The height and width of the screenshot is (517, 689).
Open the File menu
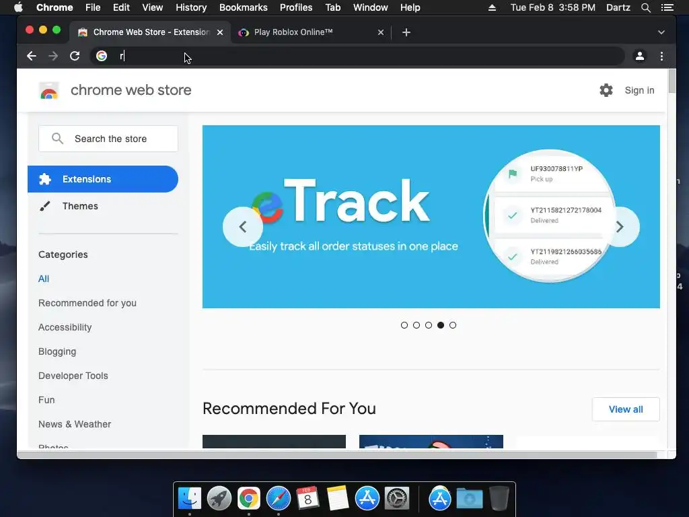(x=93, y=7)
